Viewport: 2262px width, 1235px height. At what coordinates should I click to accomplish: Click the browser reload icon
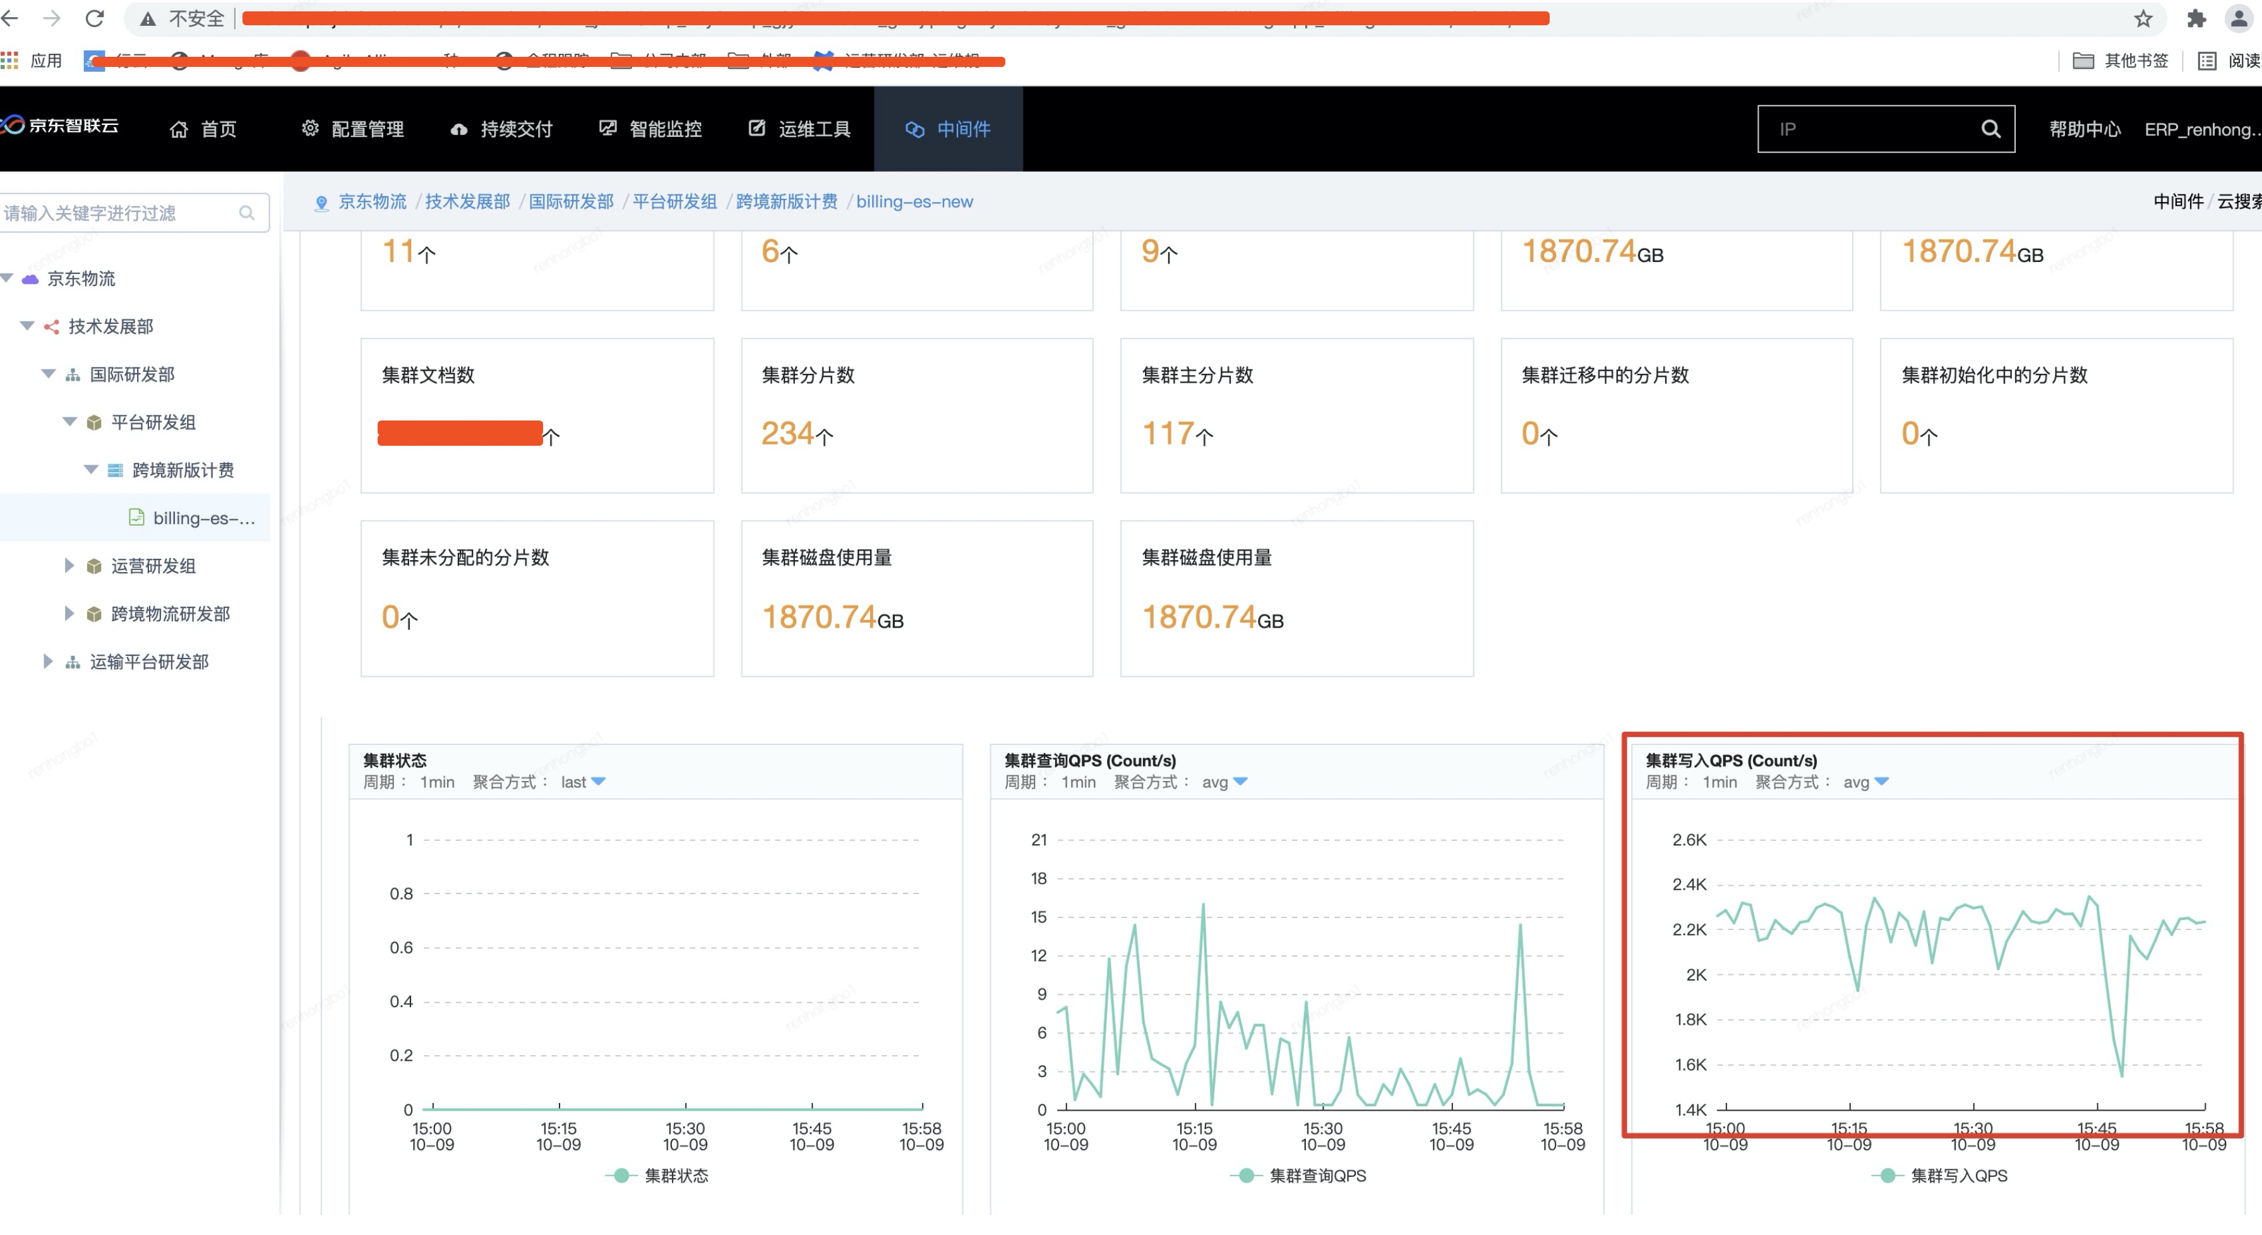pyautogui.click(x=95, y=18)
